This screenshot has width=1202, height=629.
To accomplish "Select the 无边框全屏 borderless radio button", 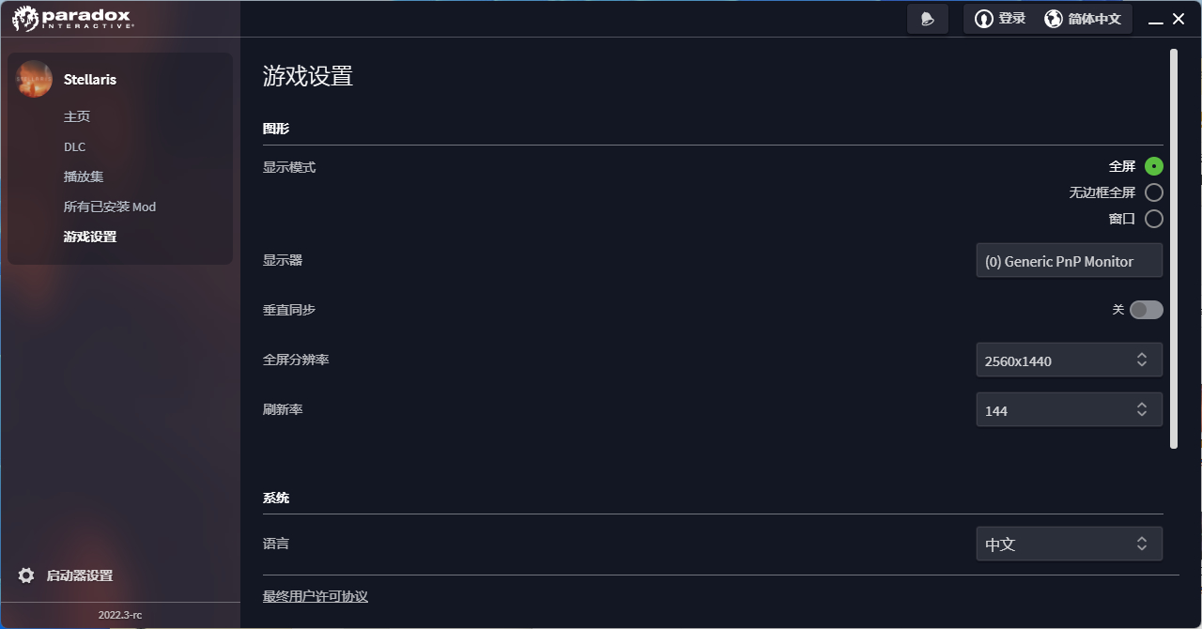I will pos(1154,192).
